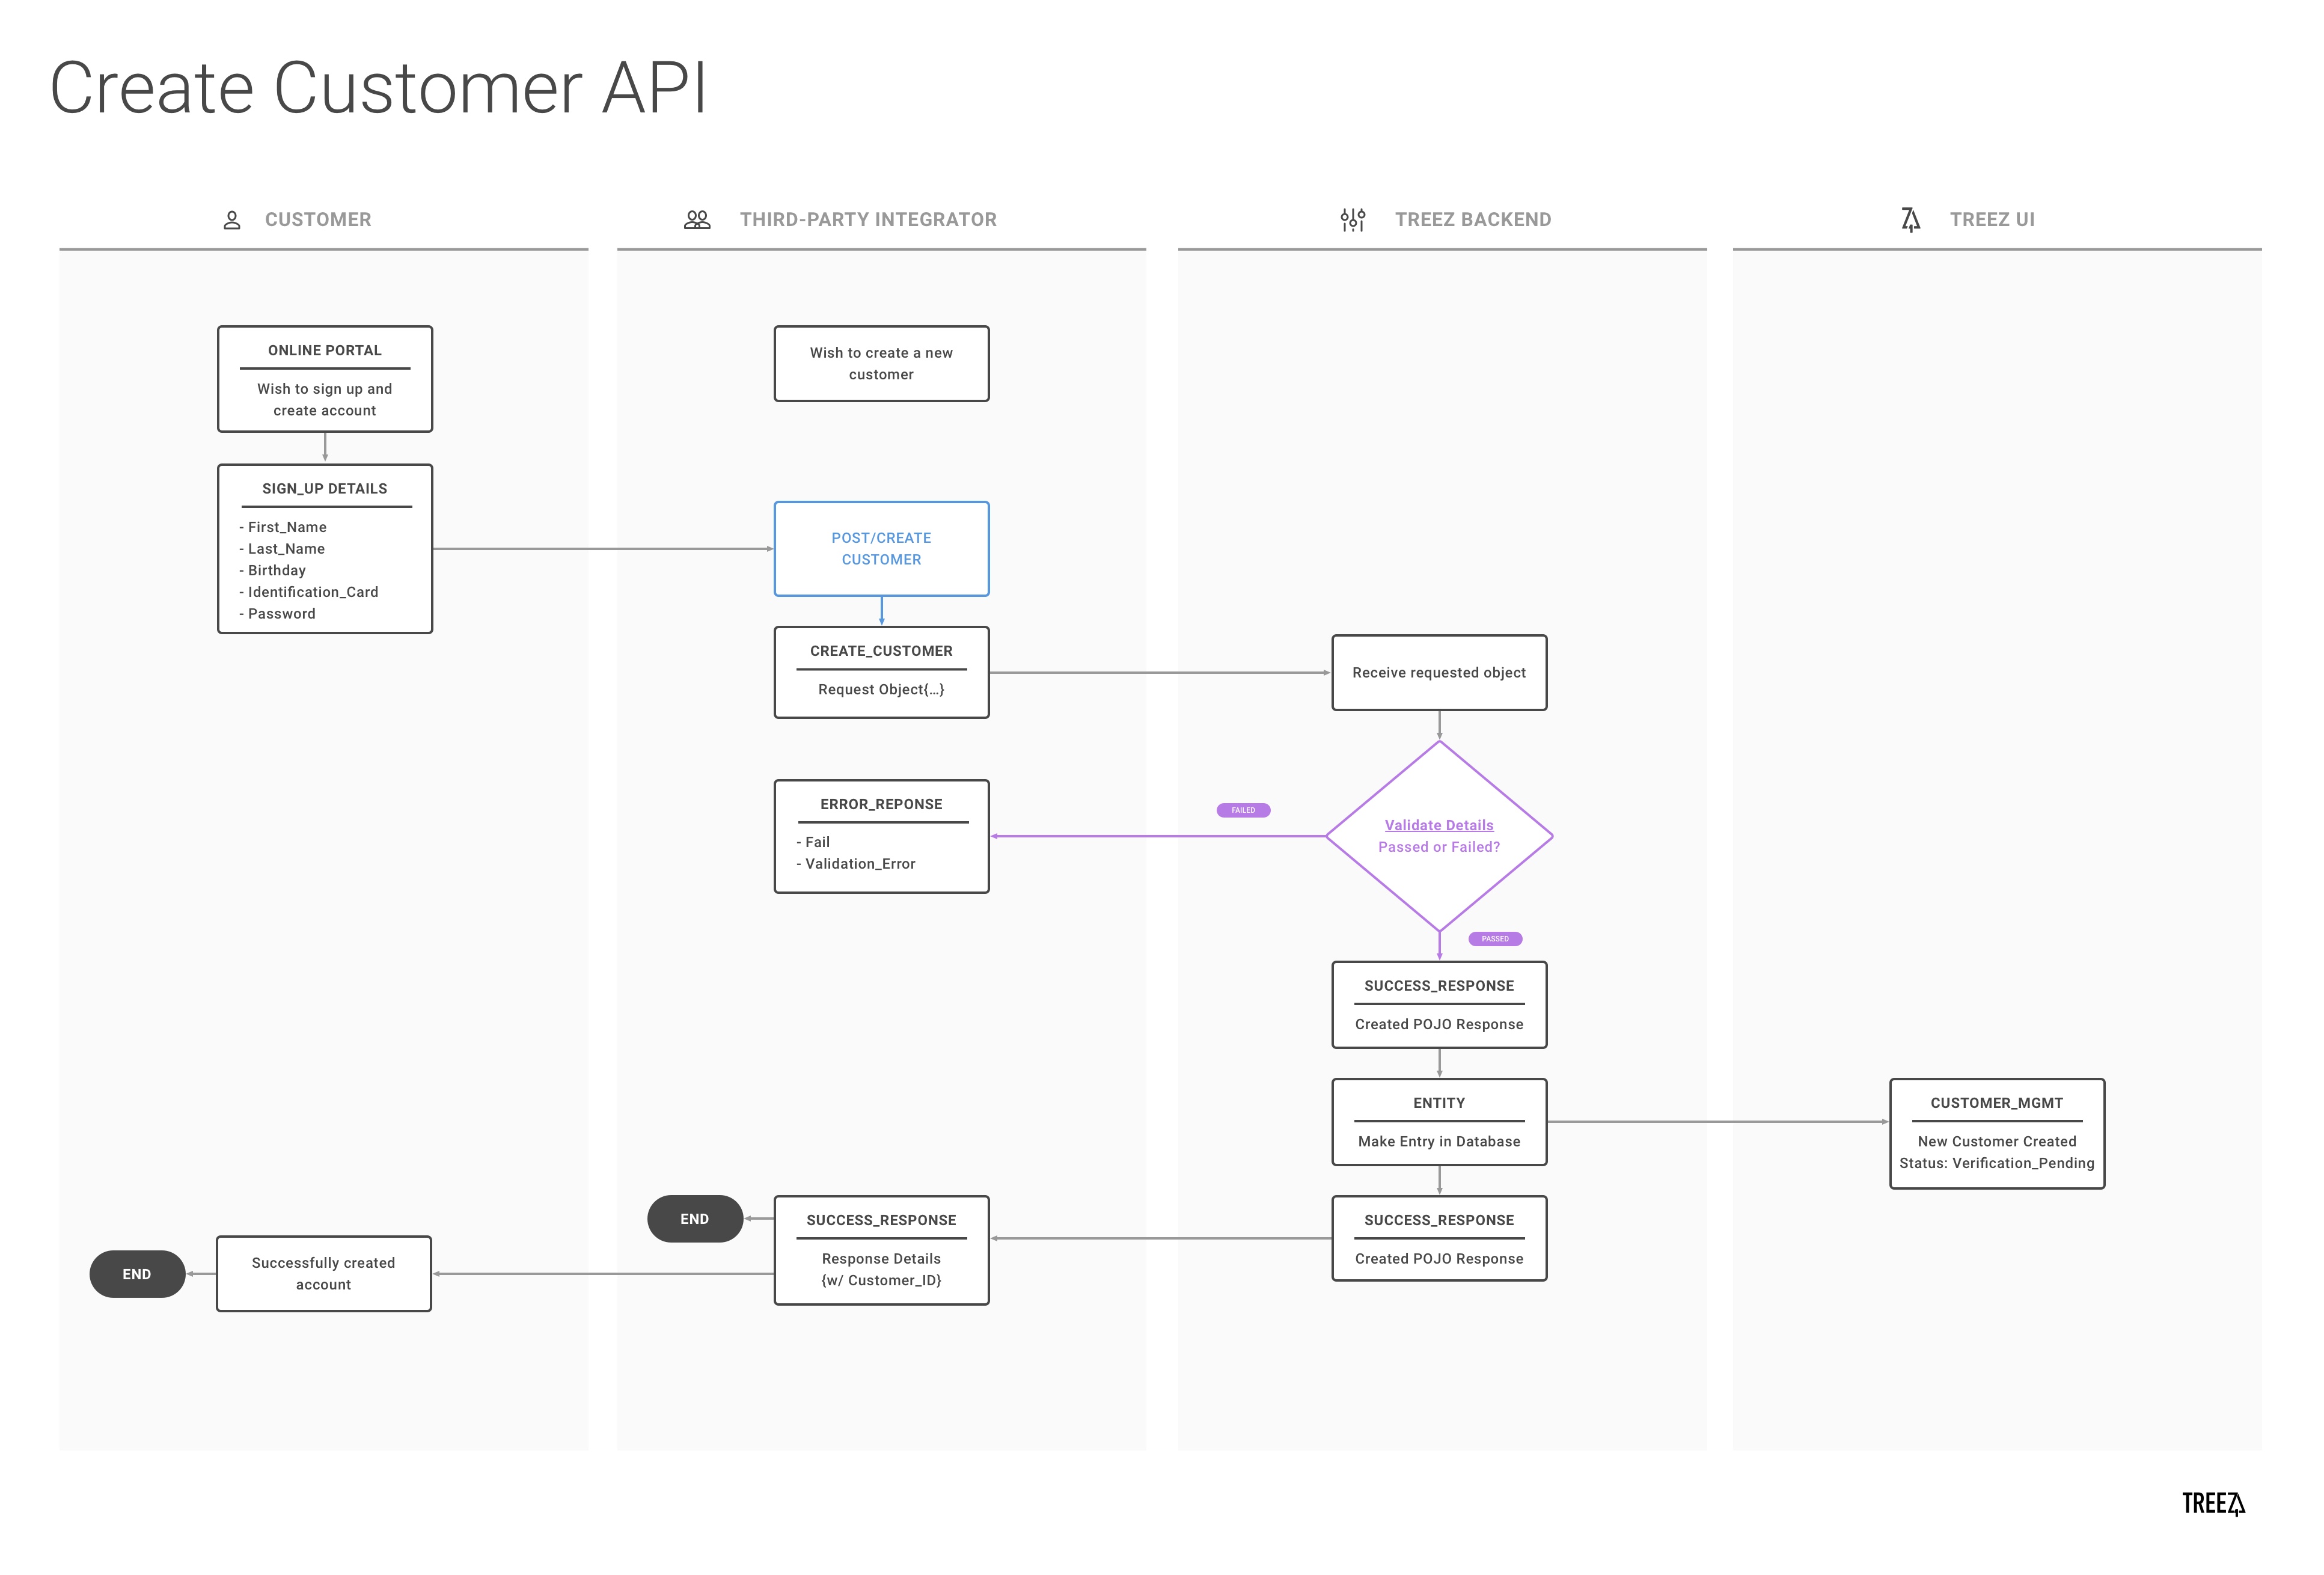Select ENTITY Make Entry in Database box

coord(1438,1122)
